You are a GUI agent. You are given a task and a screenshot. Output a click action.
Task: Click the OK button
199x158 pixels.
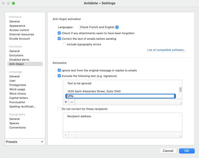187,151
